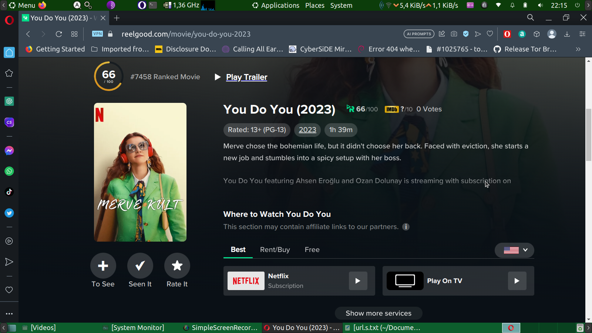Switch to the Free tab

pyautogui.click(x=312, y=250)
